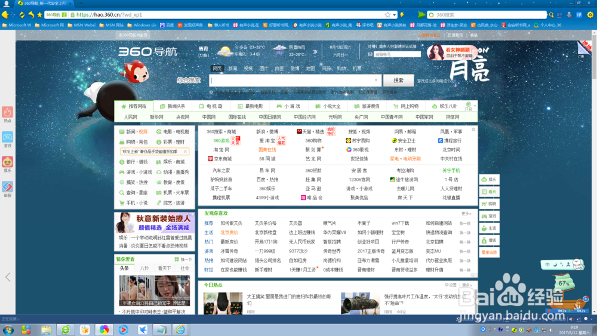Open the 评书吧 bookmark
The height and width of the screenshot is (336, 597).
[365, 25]
